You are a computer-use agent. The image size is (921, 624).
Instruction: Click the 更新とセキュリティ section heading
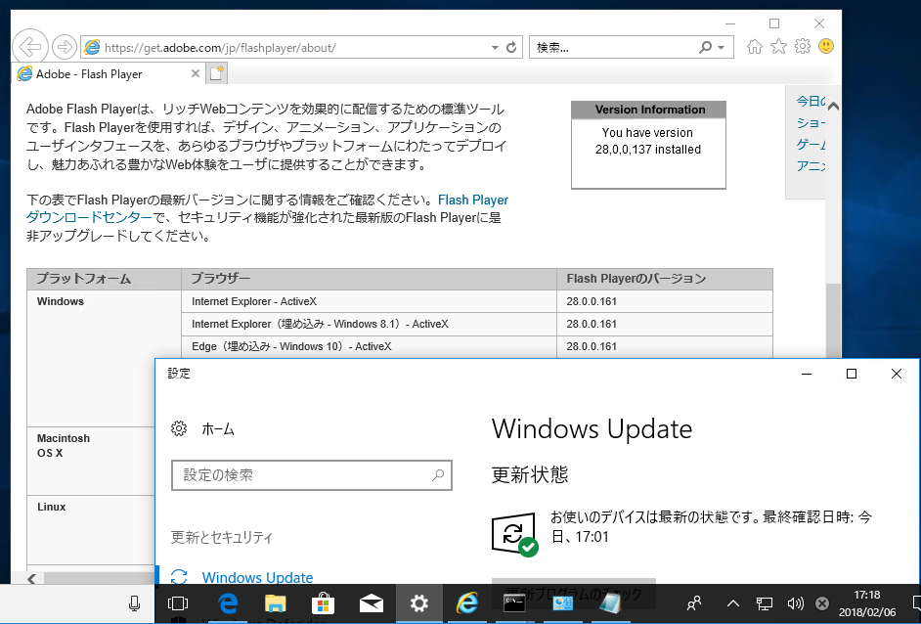221,537
